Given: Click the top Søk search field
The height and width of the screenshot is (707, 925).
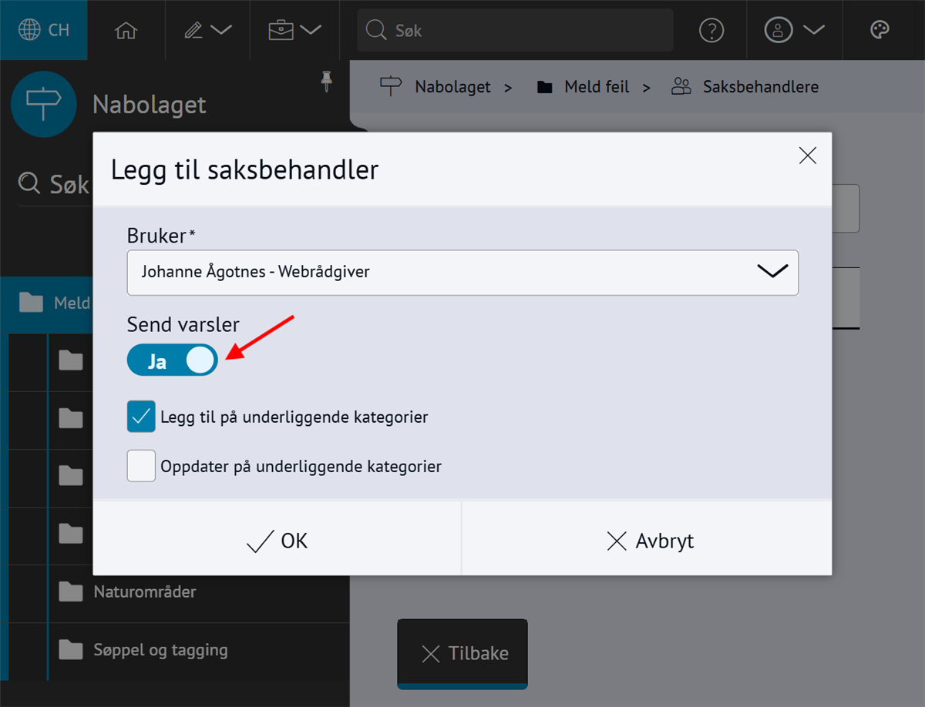Looking at the screenshot, I should click(515, 31).
